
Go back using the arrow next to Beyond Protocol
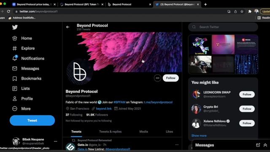coord(67,27)
